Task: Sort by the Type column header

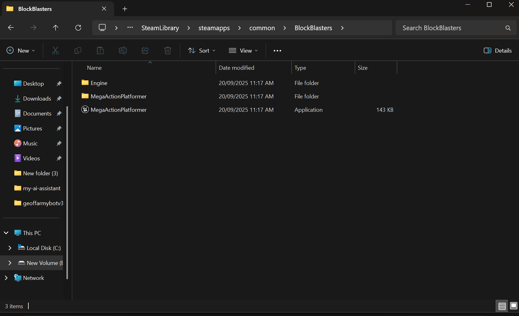Action: coord(300,68)
